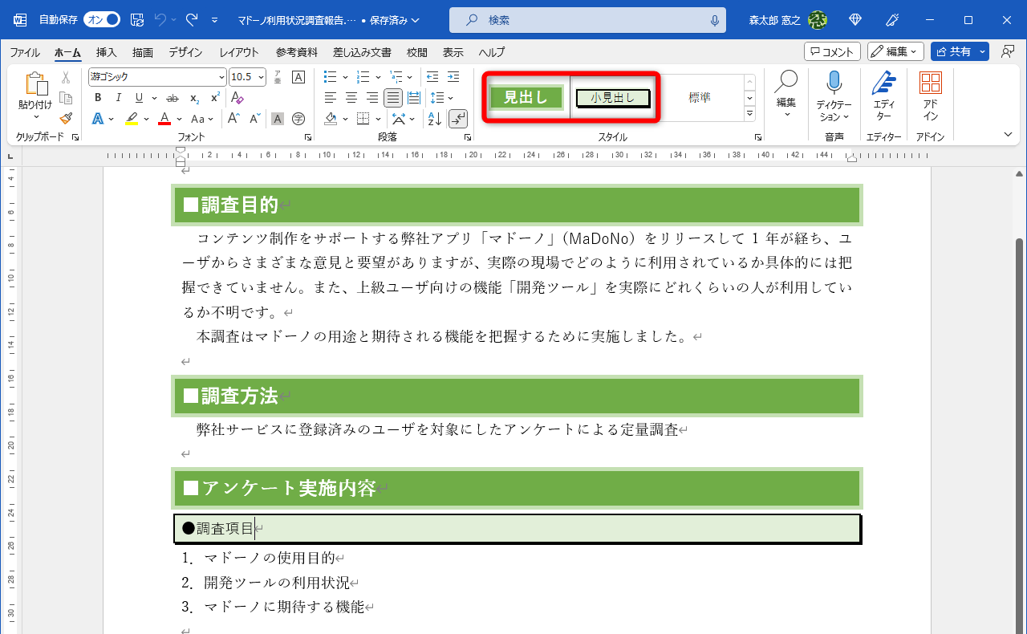Toggle italic formatting
Viewport: 1027px width, 634px height.
[119, 97]
